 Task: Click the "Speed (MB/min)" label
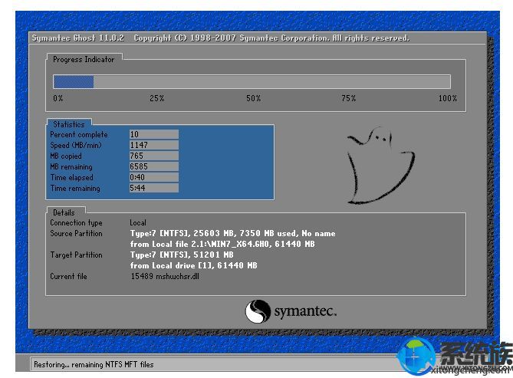pyautogui.click(x=76, y=146)
